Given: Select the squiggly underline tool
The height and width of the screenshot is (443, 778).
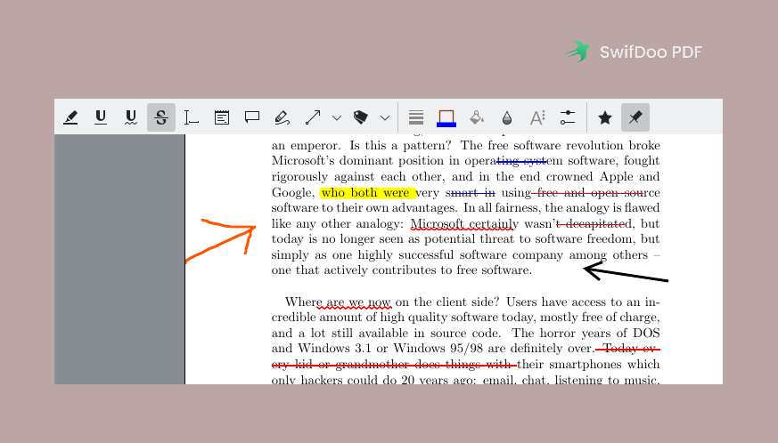Looking at the screenshot, I should coord(131,117).
